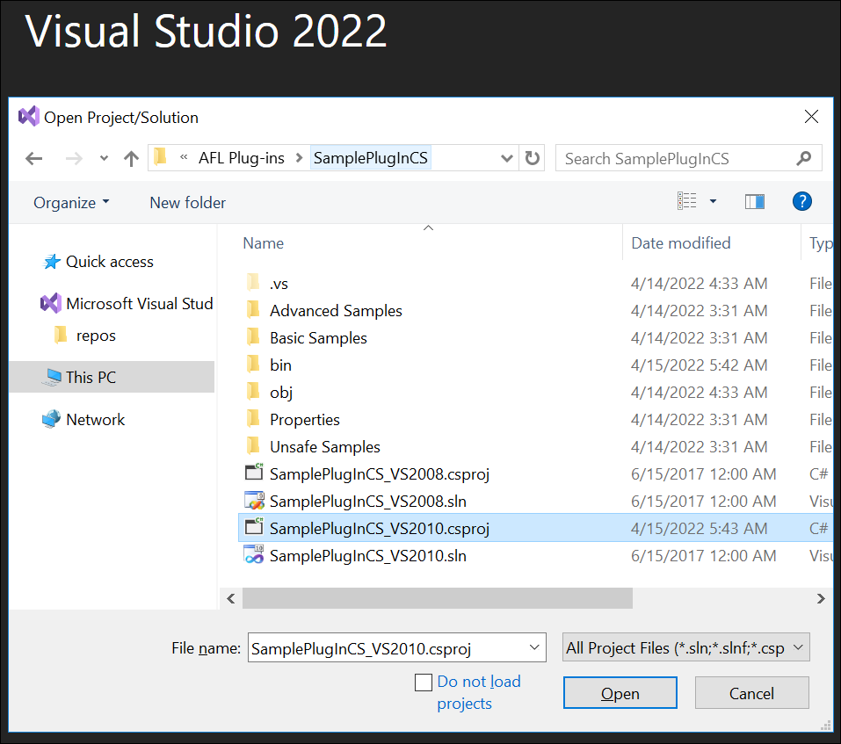This screenshot has height=744, width=841.
Task: Select This PC in the navigation pane
Action: click(91, 378)
